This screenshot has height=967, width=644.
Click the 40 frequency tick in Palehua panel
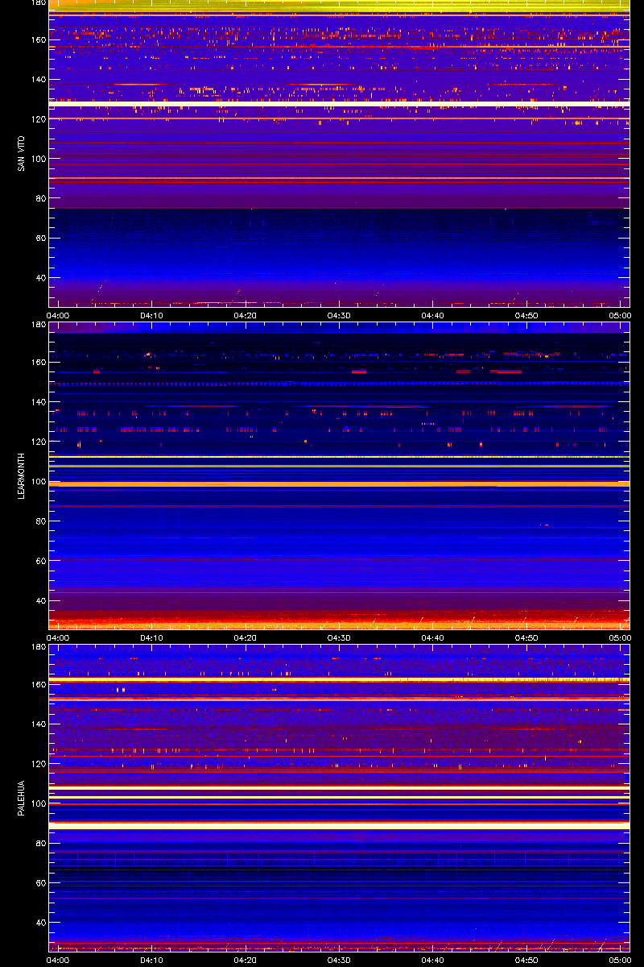pos(41,923)
